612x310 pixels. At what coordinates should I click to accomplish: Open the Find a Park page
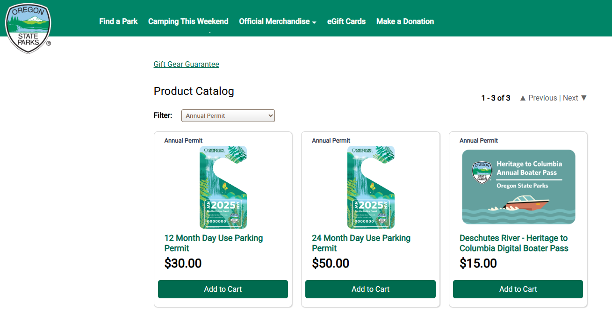(118, 22)
